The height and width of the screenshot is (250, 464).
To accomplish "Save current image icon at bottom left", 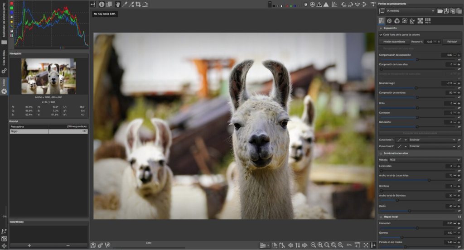I will click(x=93, y=245).
